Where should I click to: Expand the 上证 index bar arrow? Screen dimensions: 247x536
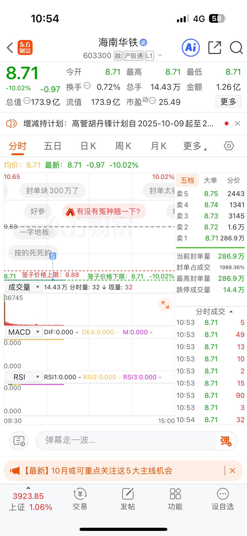(28, 488)
